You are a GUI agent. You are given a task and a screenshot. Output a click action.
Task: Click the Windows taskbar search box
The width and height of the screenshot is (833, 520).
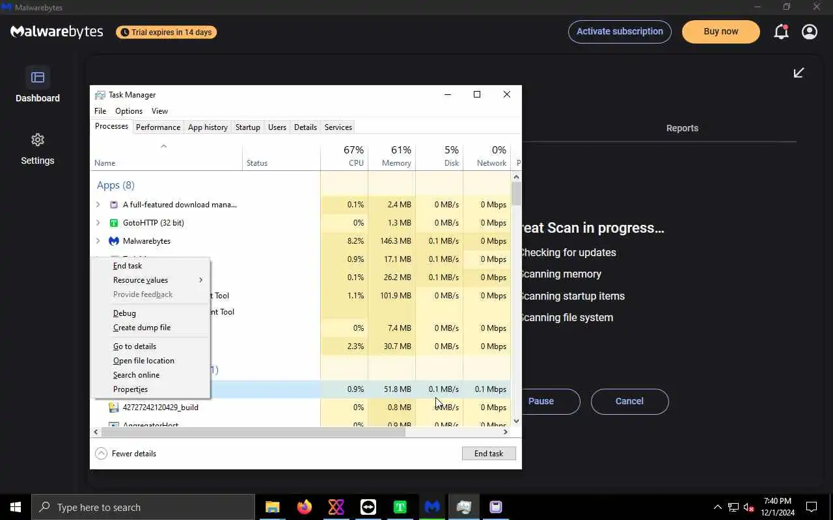click(x=143, y=507)
